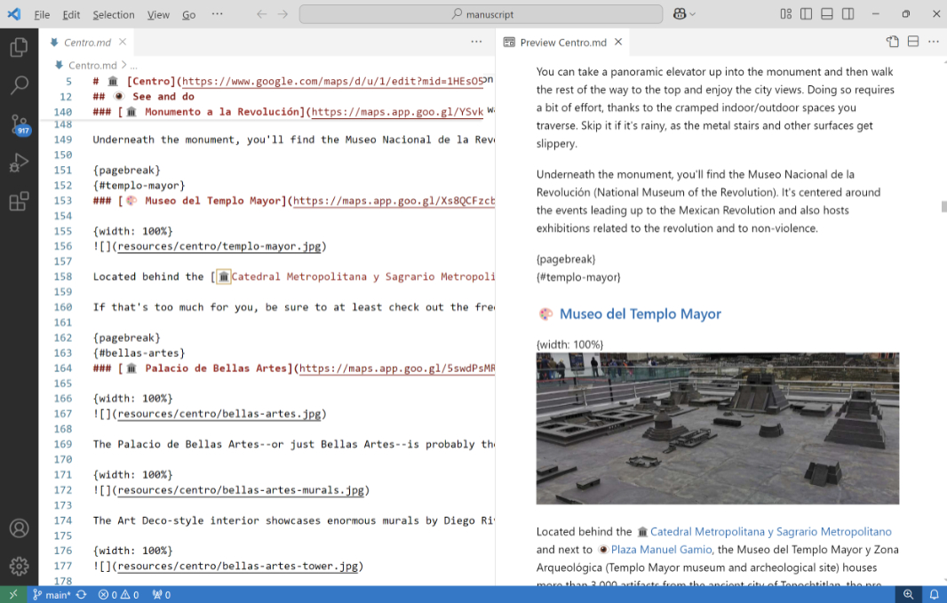
Task: Open the Selection menu
Action: pyautogui.click(x=114, y=14)
